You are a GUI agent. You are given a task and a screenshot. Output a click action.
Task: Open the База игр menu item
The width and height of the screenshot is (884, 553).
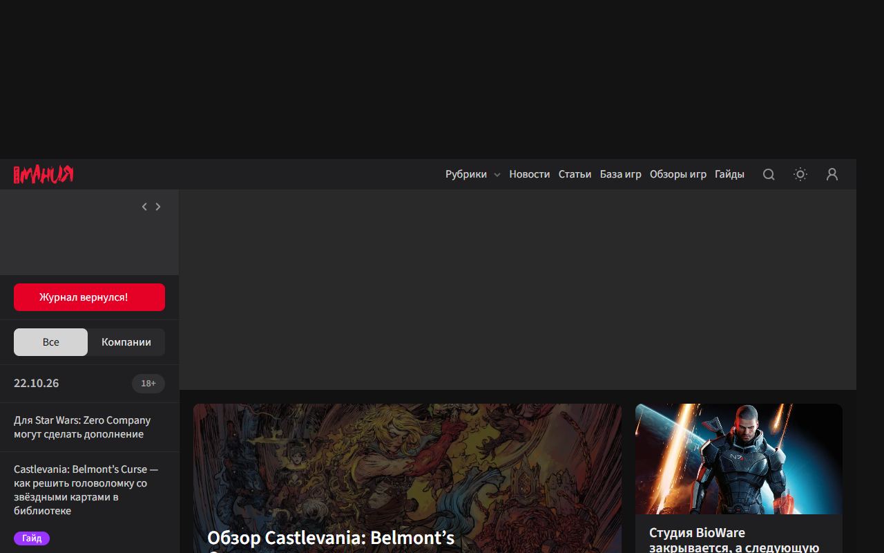tap(621, 174)
